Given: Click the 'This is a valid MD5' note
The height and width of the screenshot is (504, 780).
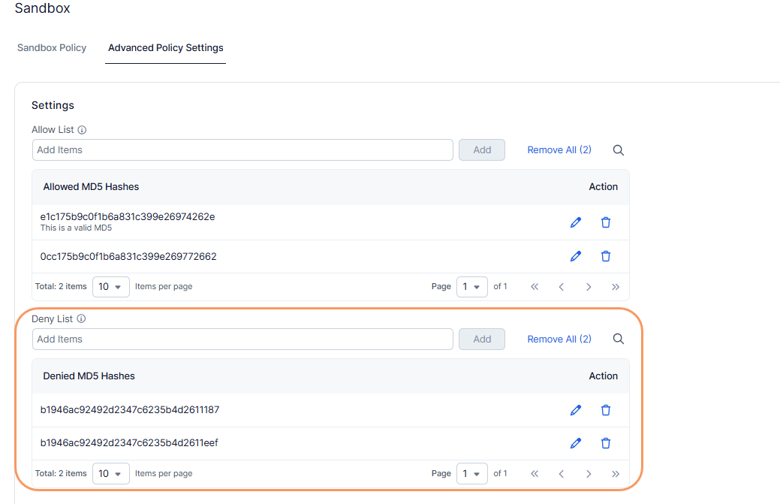Looking at the screenshot, I should [x=76, y=228].
